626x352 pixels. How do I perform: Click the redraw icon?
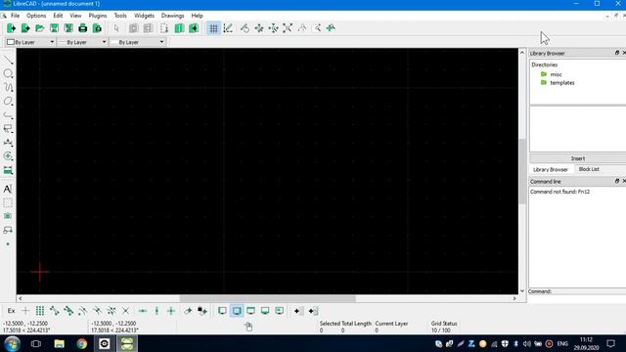click(245, 28)
